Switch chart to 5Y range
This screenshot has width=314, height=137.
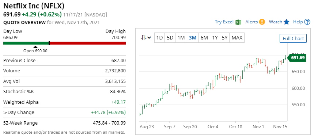click(225, 38)
